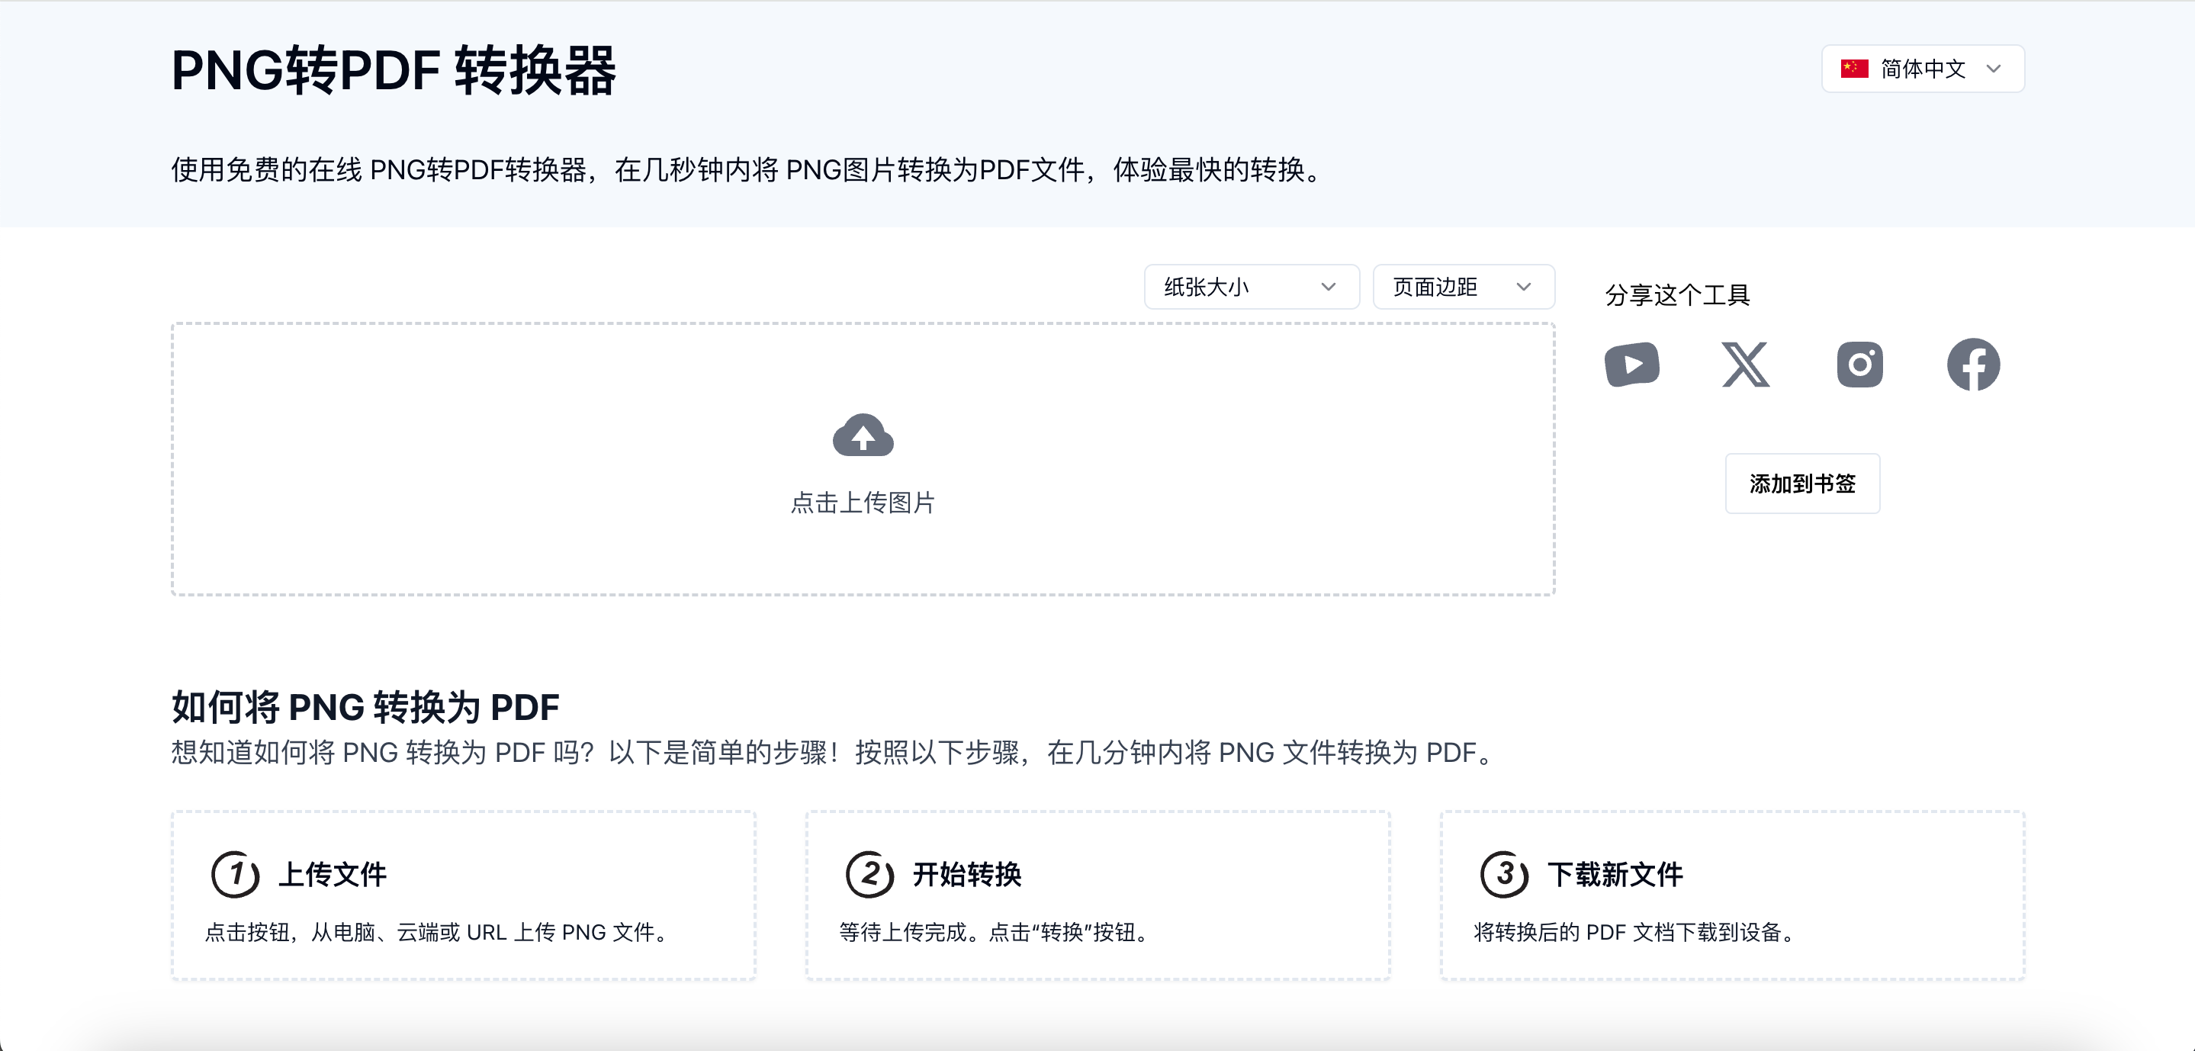This screenshot has height=1051, width=2195.
Task: Click 点击上传图片 upload text
Action: click(863, 503)
